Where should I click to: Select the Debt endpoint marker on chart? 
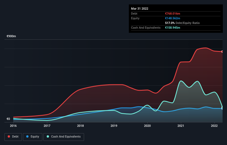(222, 52)
